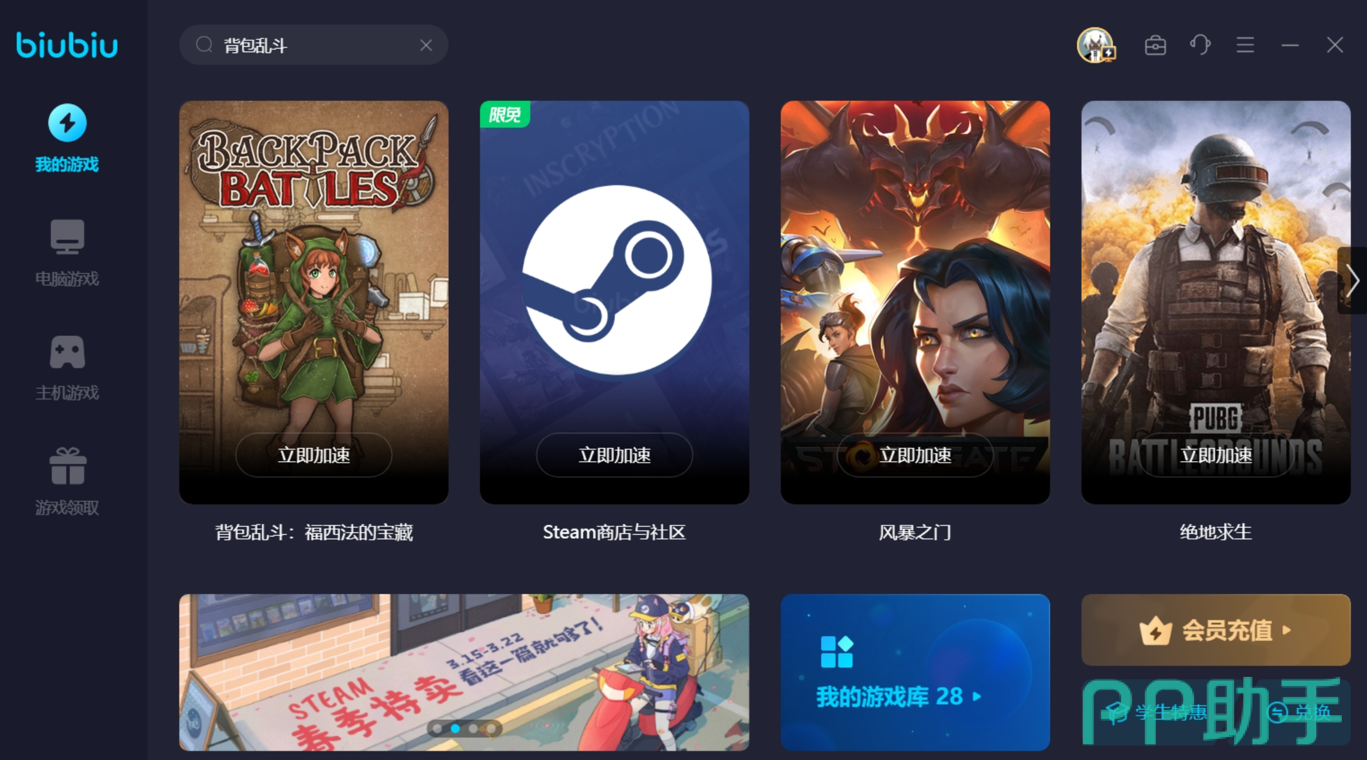This screenshot has height=760, width=1367.
Task: Open the hamburger menu icon
Action: (x=1245, y=45)
